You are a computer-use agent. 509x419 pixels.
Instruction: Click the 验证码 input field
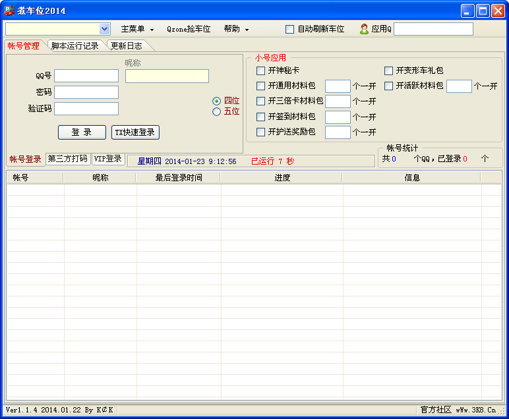point(86,109)
